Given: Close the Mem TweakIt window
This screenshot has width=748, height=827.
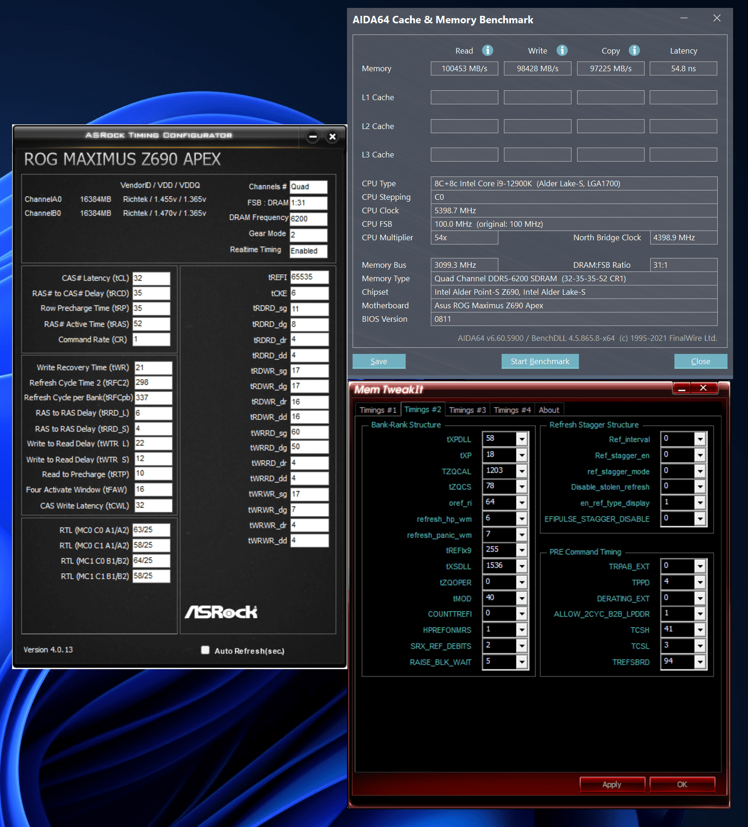Looking at the screenshot, I should (x=704, y=388).
